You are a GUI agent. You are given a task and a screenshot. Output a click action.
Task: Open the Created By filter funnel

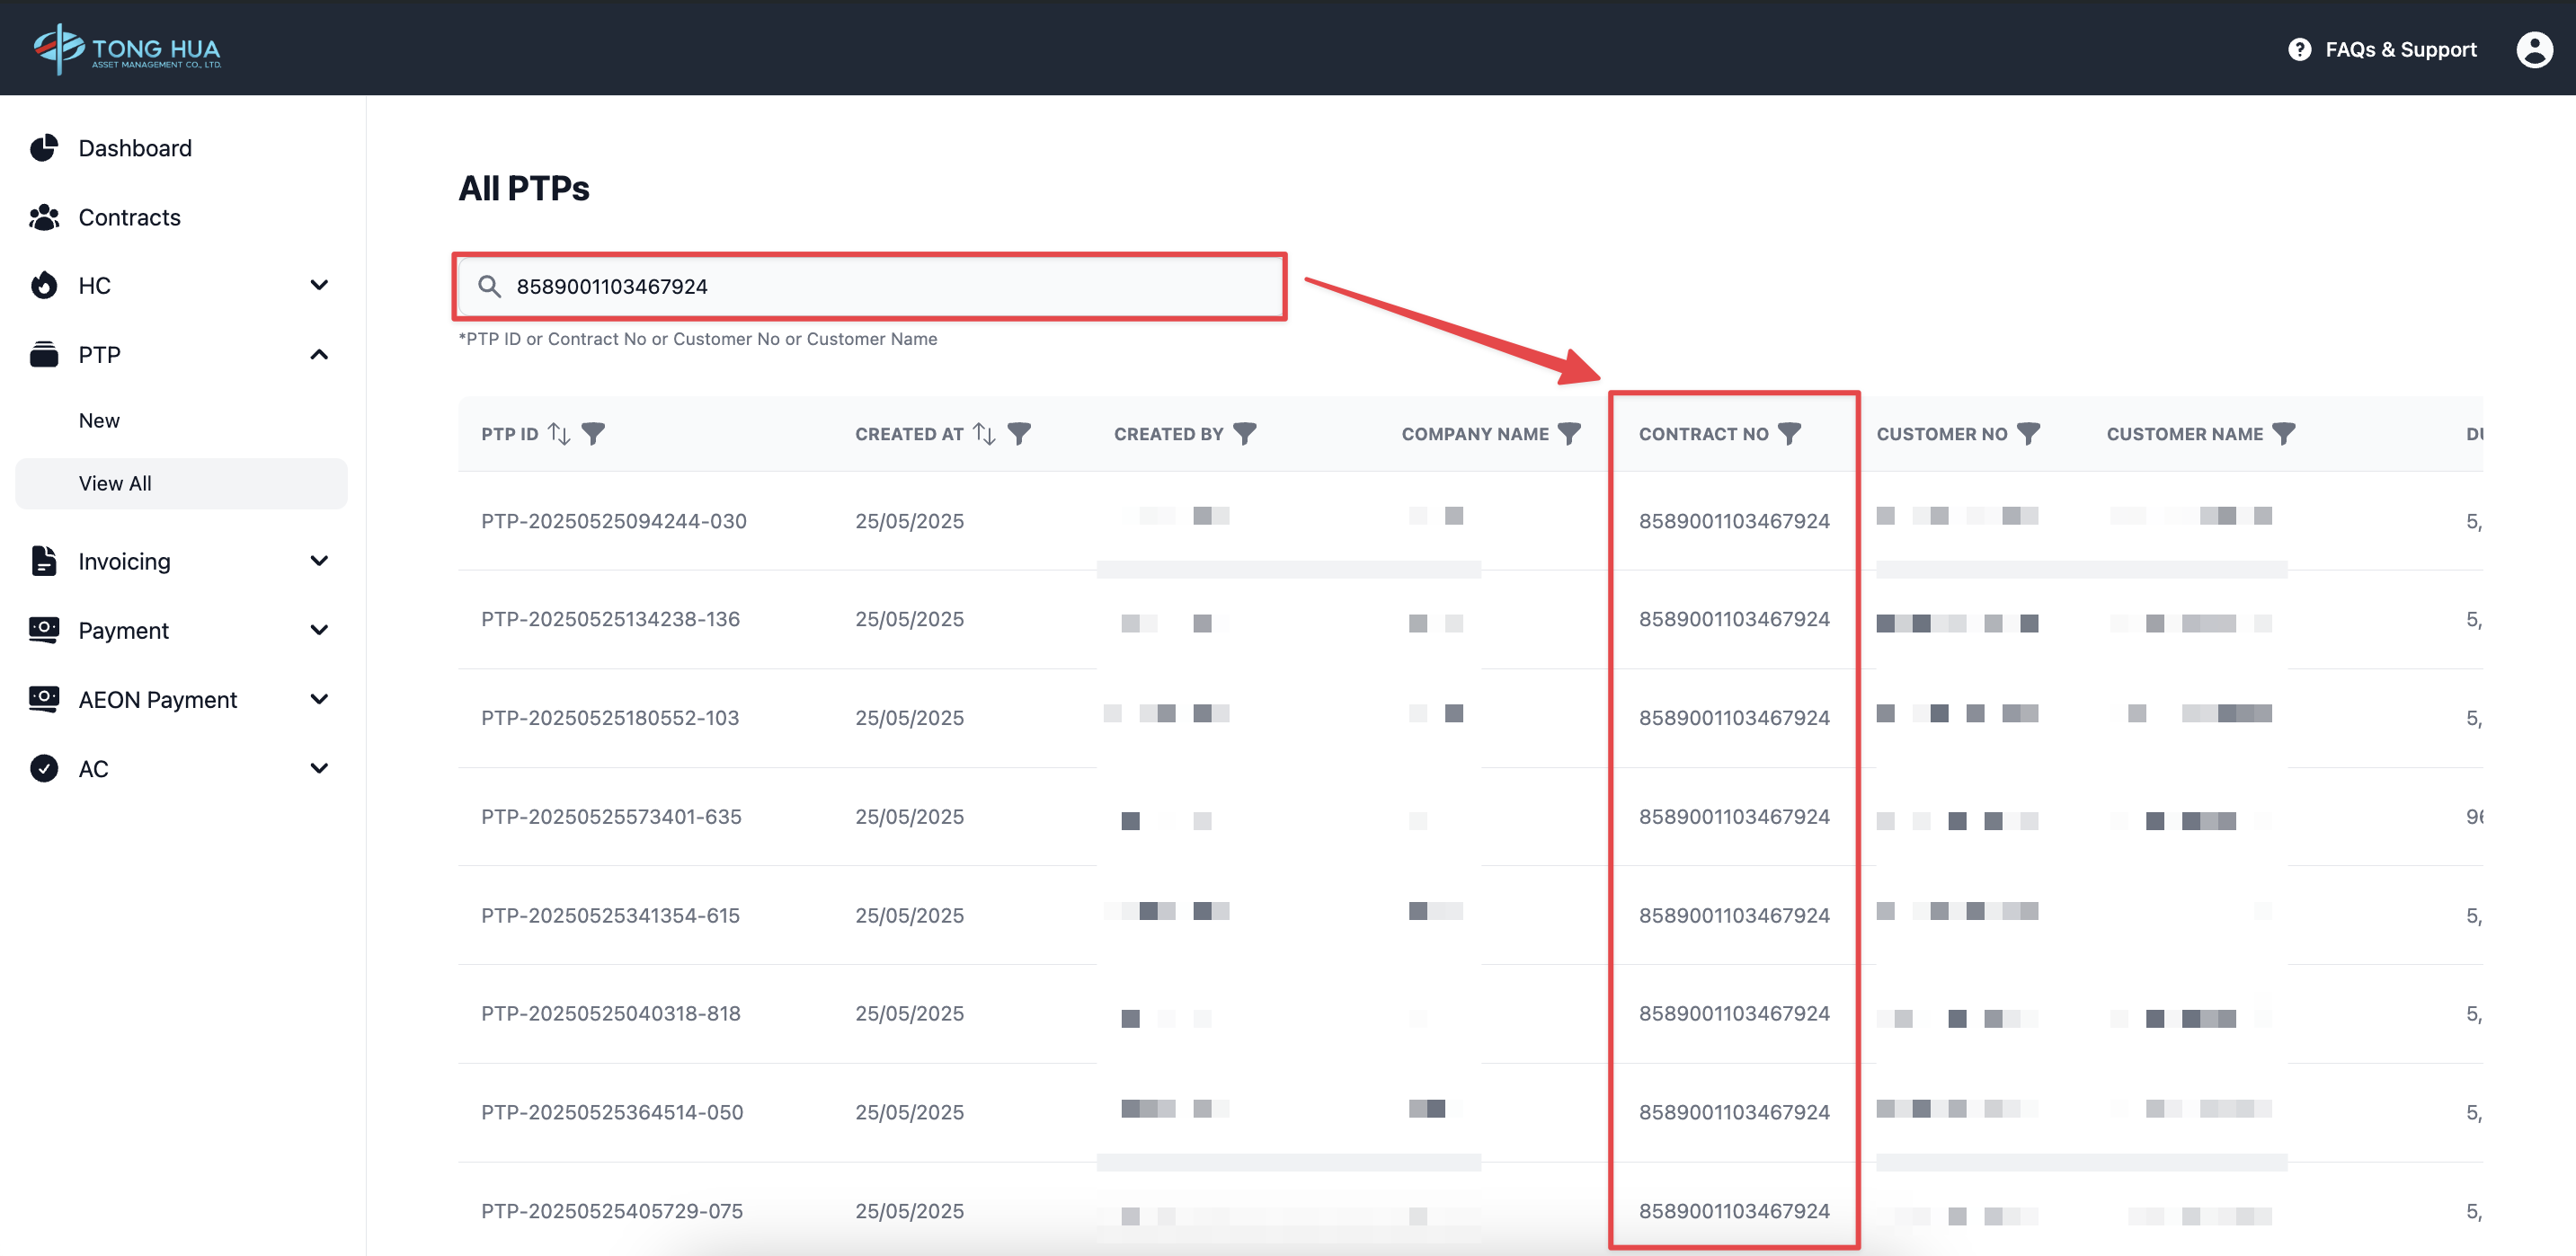click(1244, 434)
